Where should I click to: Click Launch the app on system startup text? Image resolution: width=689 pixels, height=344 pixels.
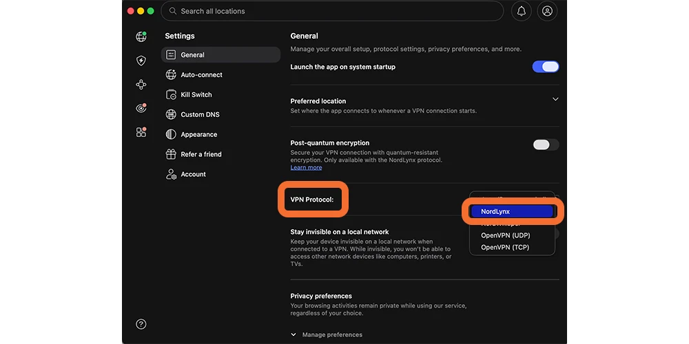[342, 67]
